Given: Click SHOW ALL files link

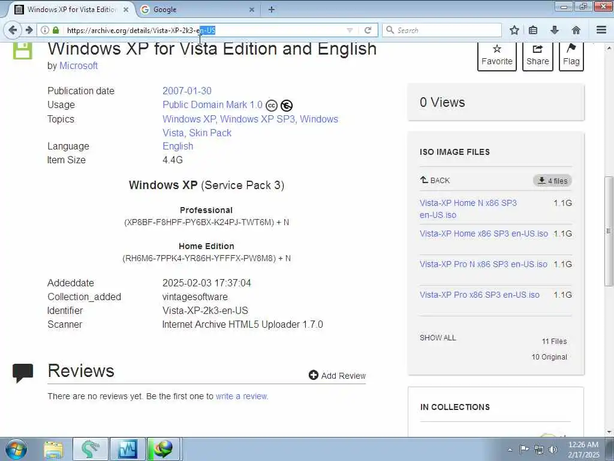Looking at the screenshot, I should point(438,338).
